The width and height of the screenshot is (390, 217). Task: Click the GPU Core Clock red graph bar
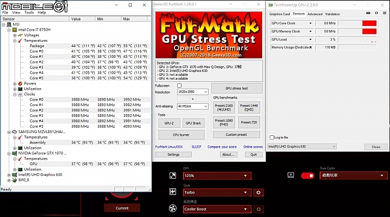pos(369,23)
